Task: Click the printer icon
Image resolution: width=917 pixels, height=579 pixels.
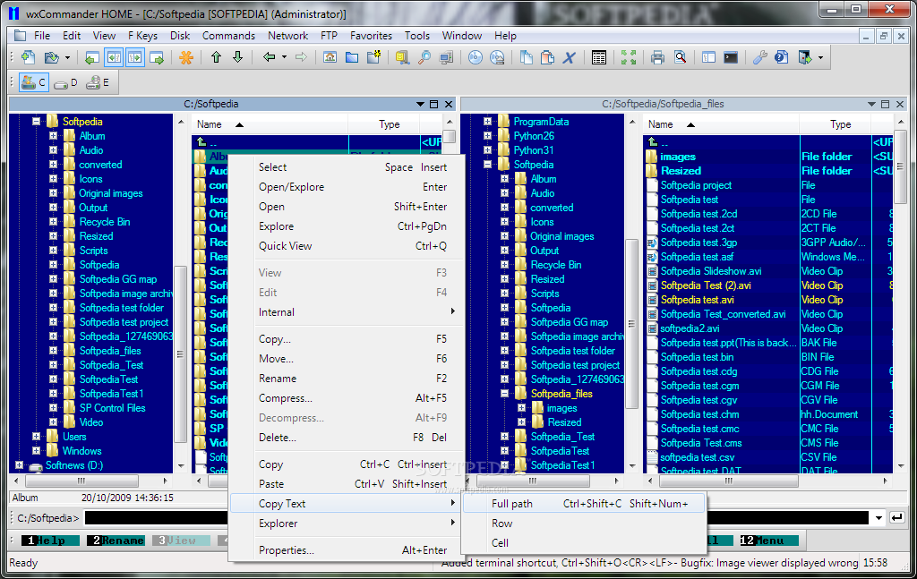Action: (x=658, y=57)
